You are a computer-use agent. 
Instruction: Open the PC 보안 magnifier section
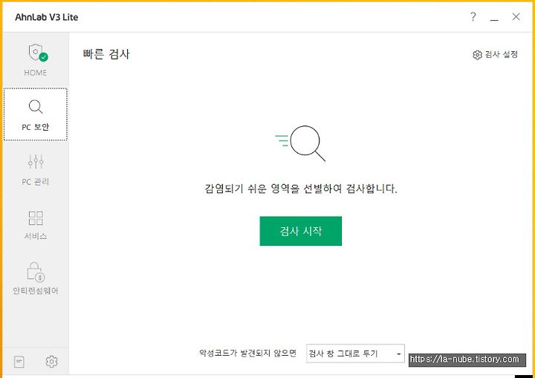click(x=36, y=114)
